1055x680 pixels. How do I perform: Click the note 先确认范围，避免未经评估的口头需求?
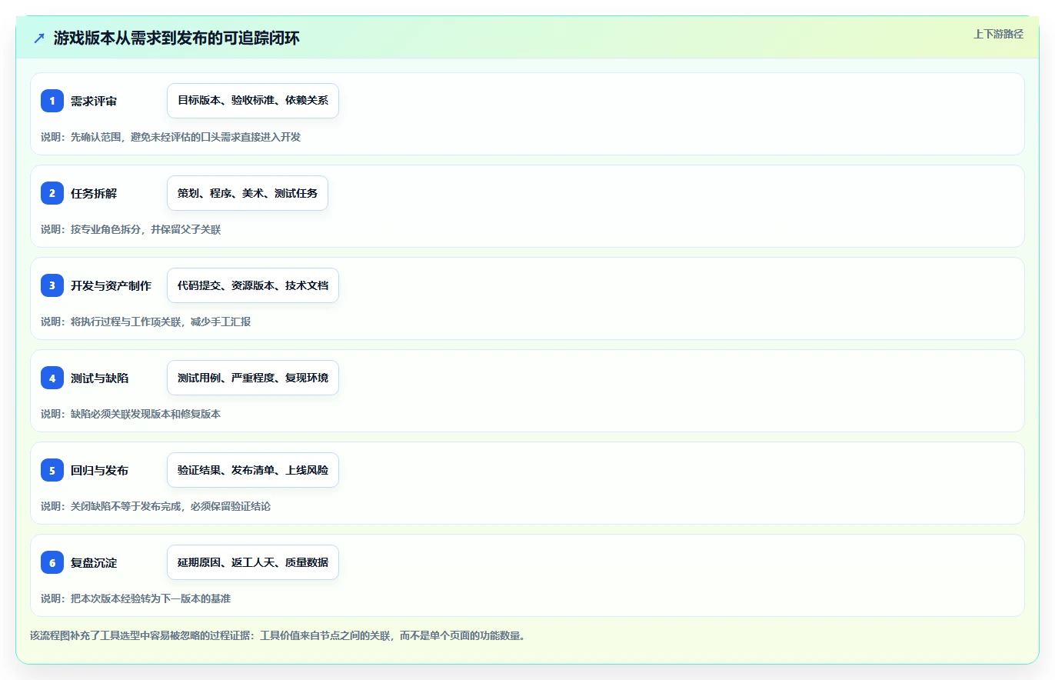tap(171, 137)
